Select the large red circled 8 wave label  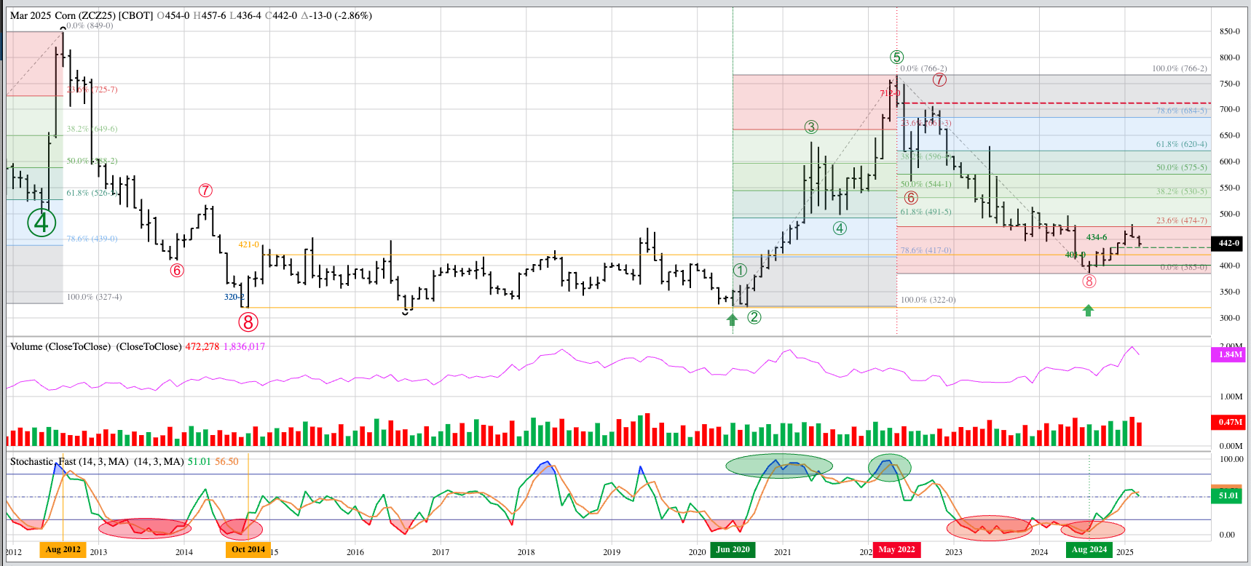(248, 322)
